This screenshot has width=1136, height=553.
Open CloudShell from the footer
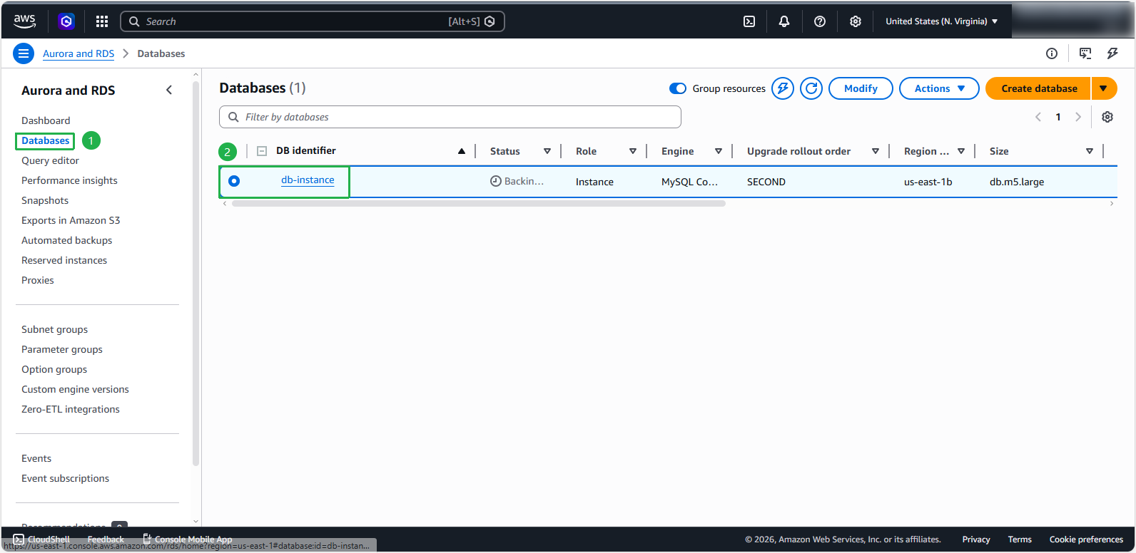point(41,539)
